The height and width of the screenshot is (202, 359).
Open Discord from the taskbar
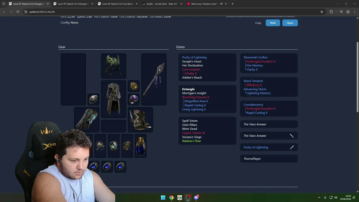point(196,198)
